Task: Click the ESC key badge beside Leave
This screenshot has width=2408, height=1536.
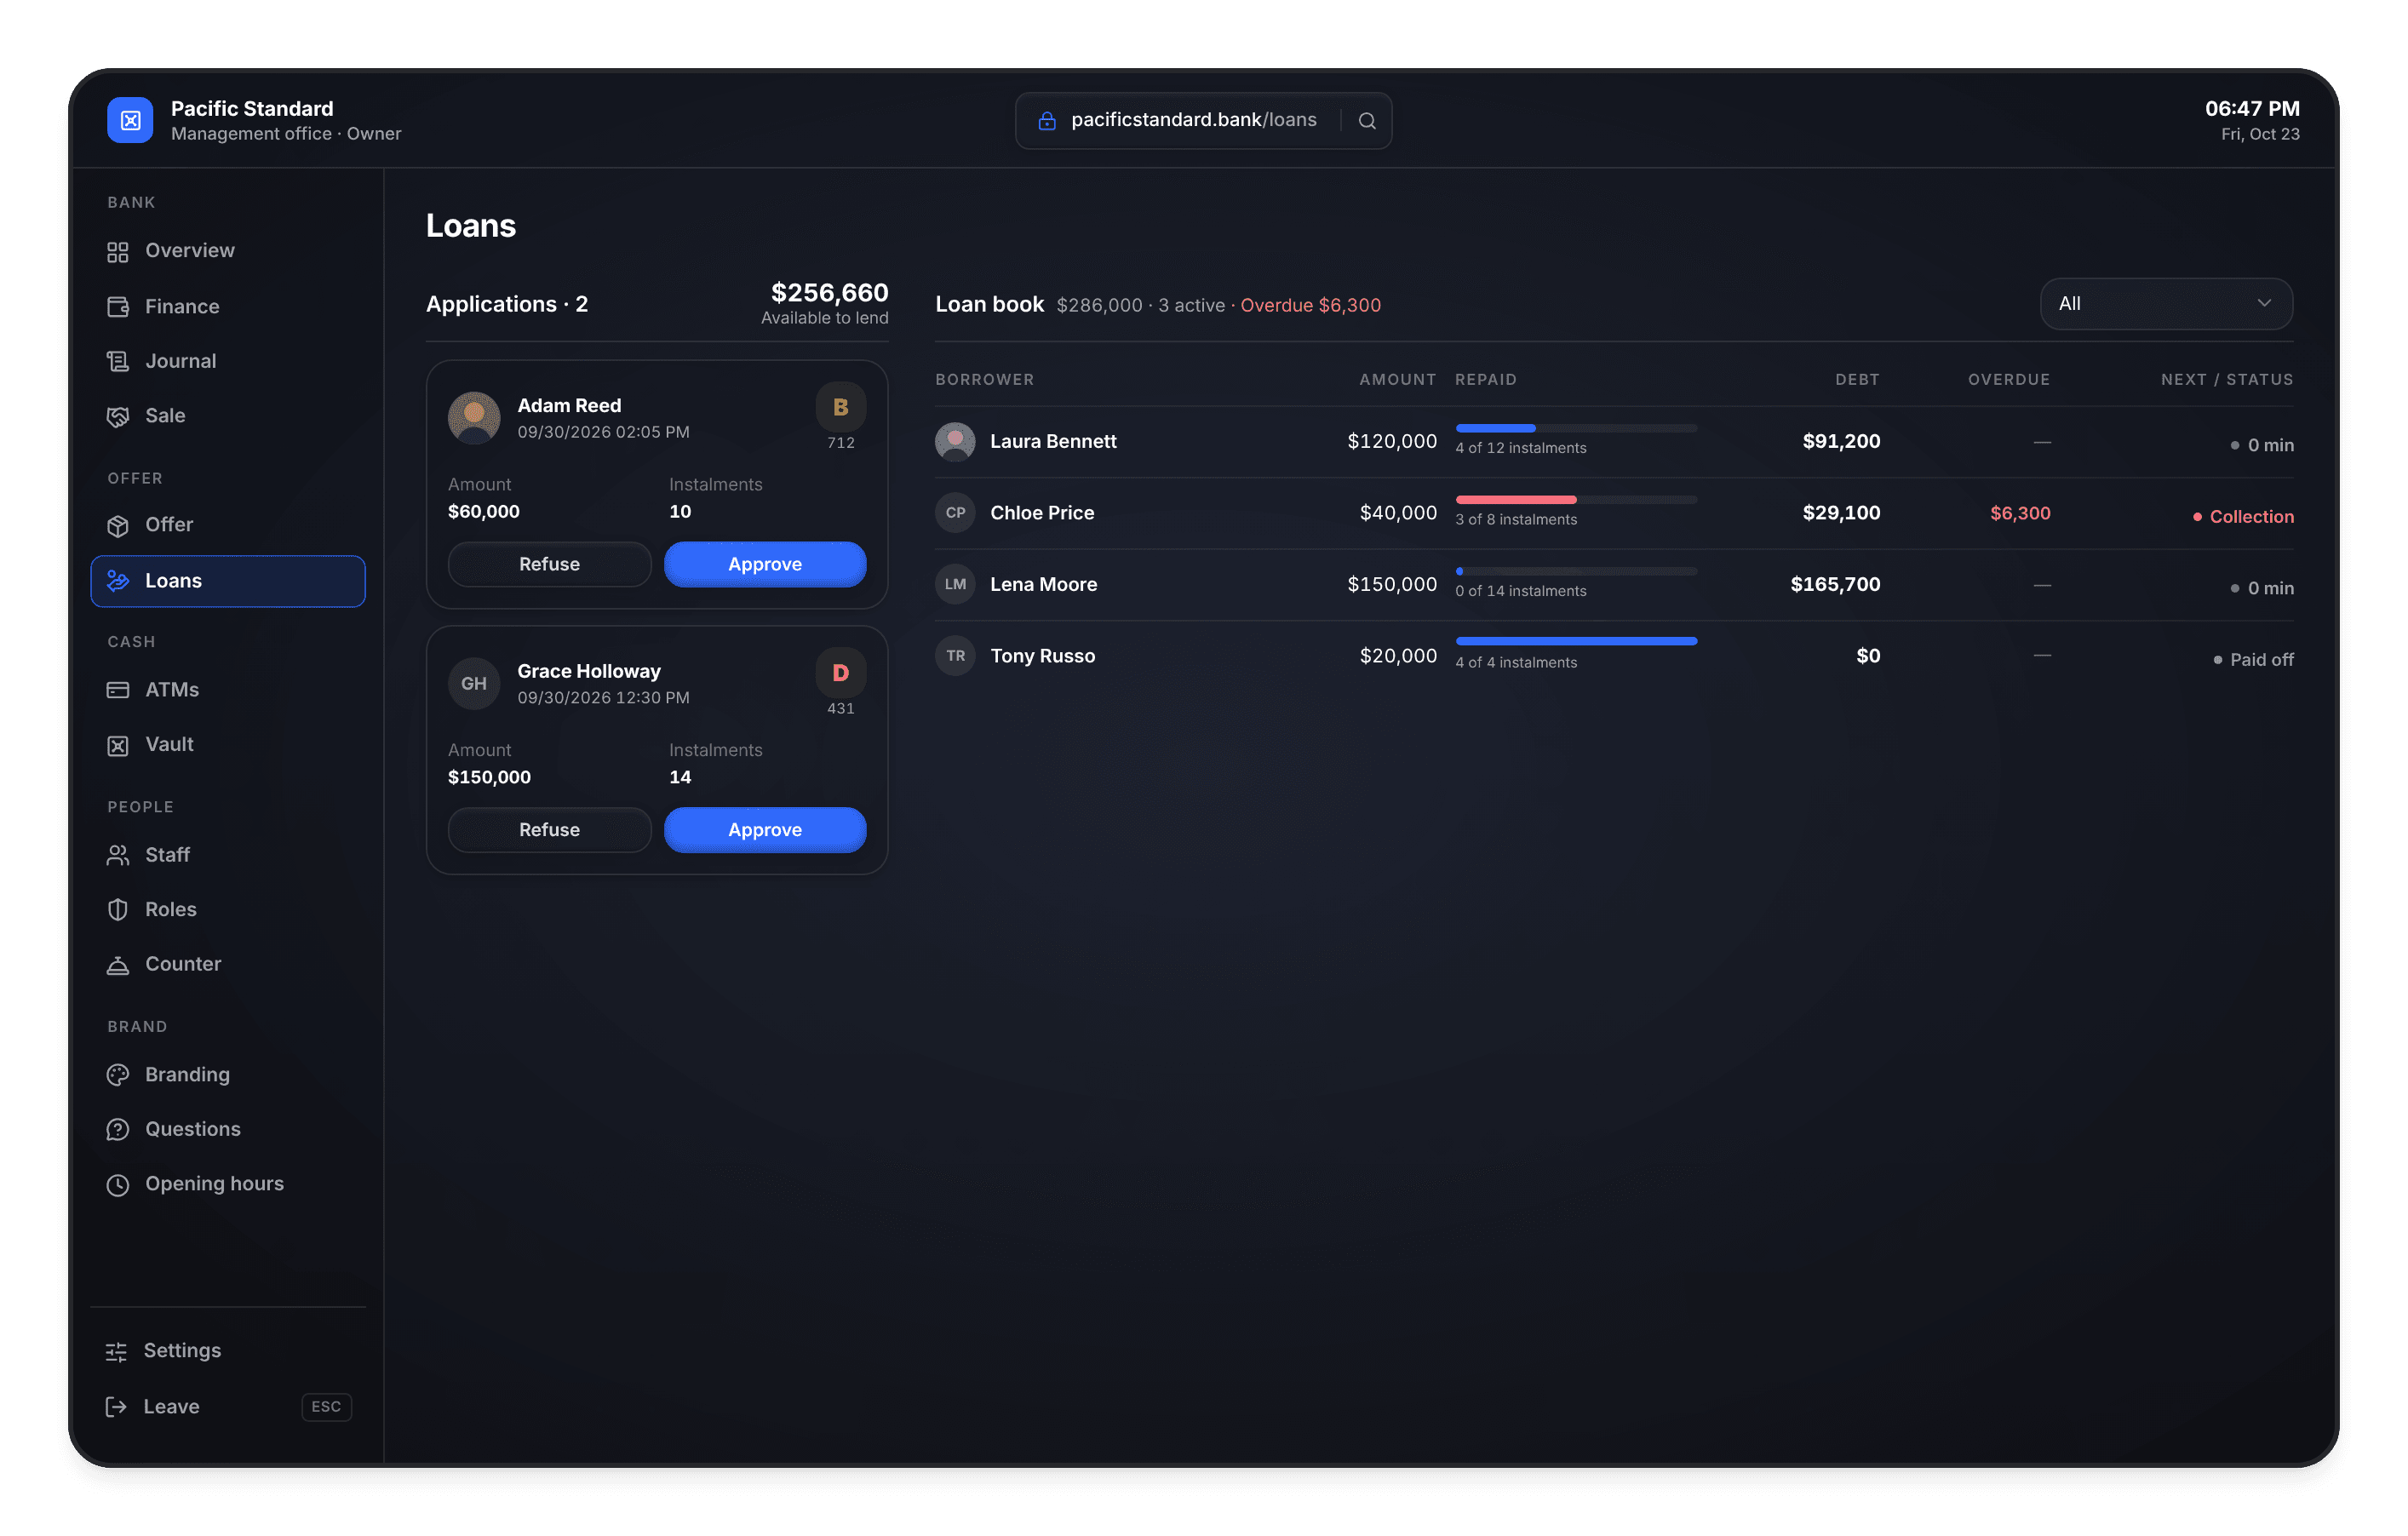Action: (x=326, y=1407)
